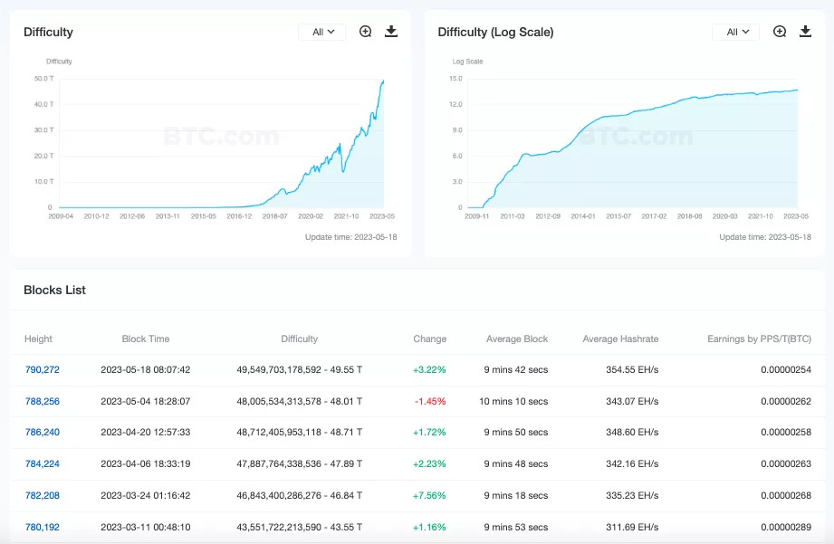This screenshot has height=544, width=834.
Task: Open the Difficulty chart range dropdown
Action: coord(322,32)
